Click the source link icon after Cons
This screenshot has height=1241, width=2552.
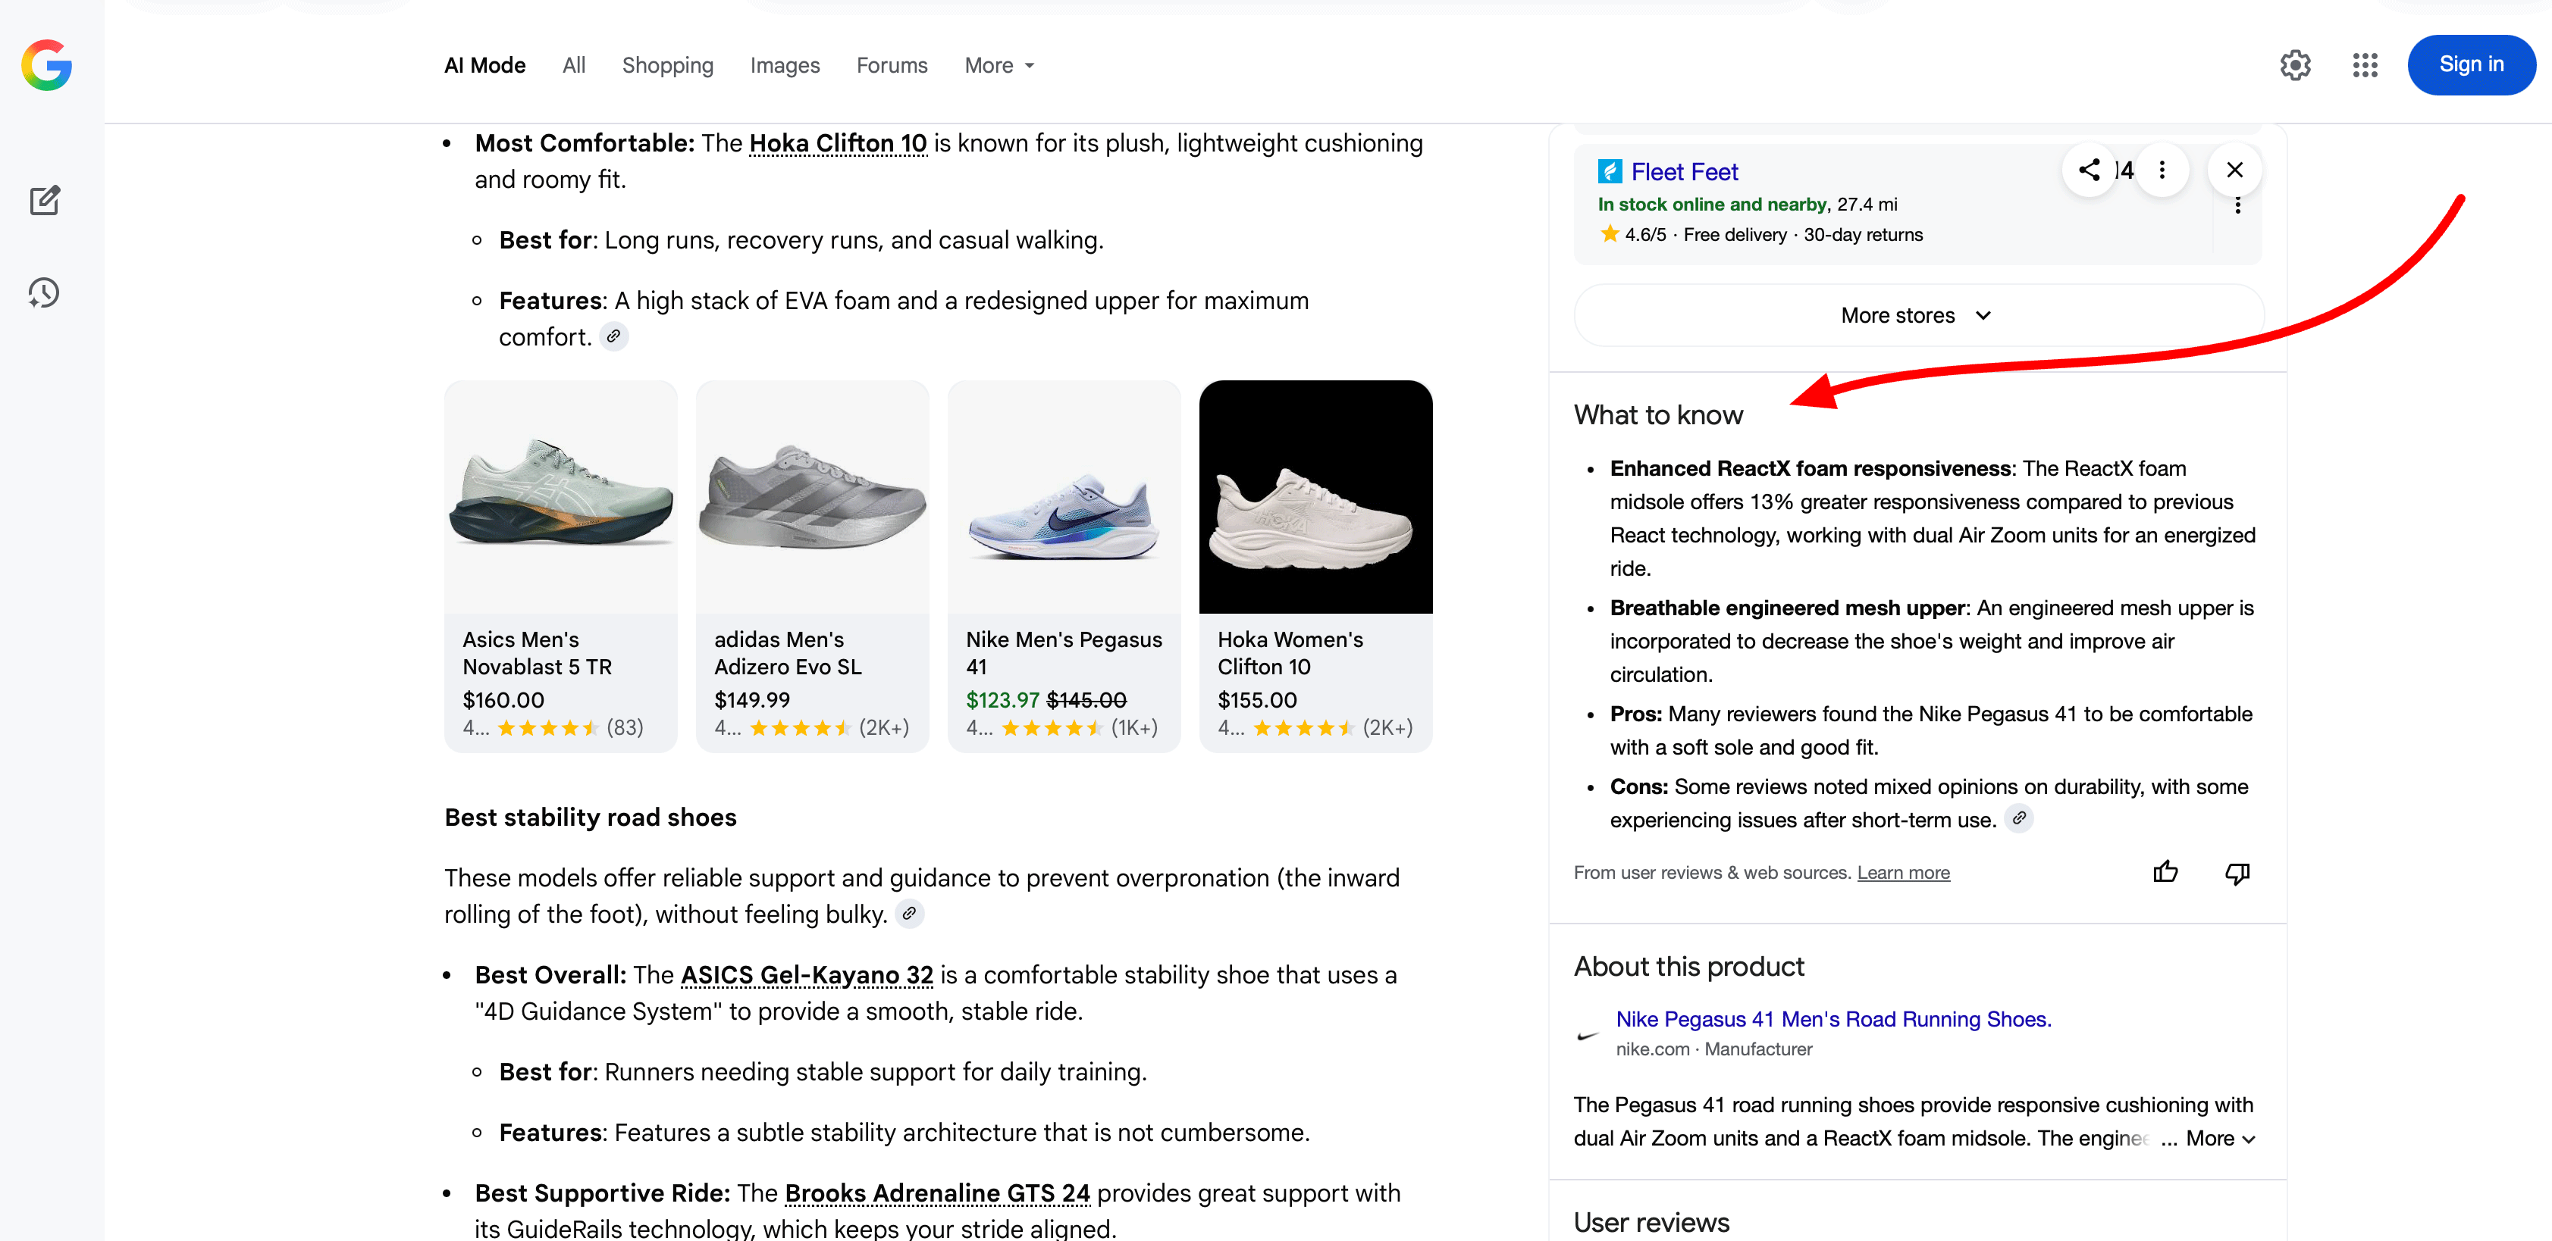2019,818
